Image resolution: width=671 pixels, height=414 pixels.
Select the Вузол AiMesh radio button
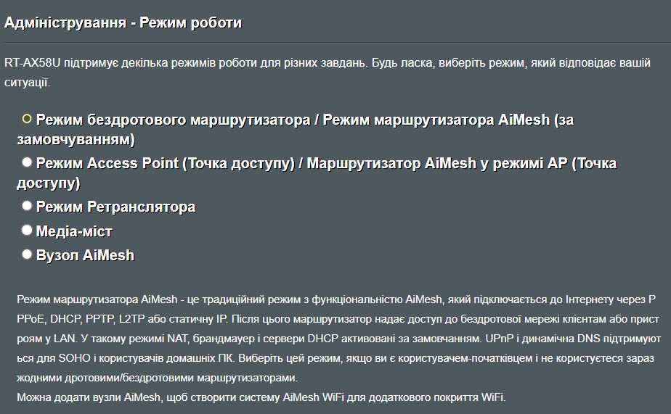tap(27, 254)
